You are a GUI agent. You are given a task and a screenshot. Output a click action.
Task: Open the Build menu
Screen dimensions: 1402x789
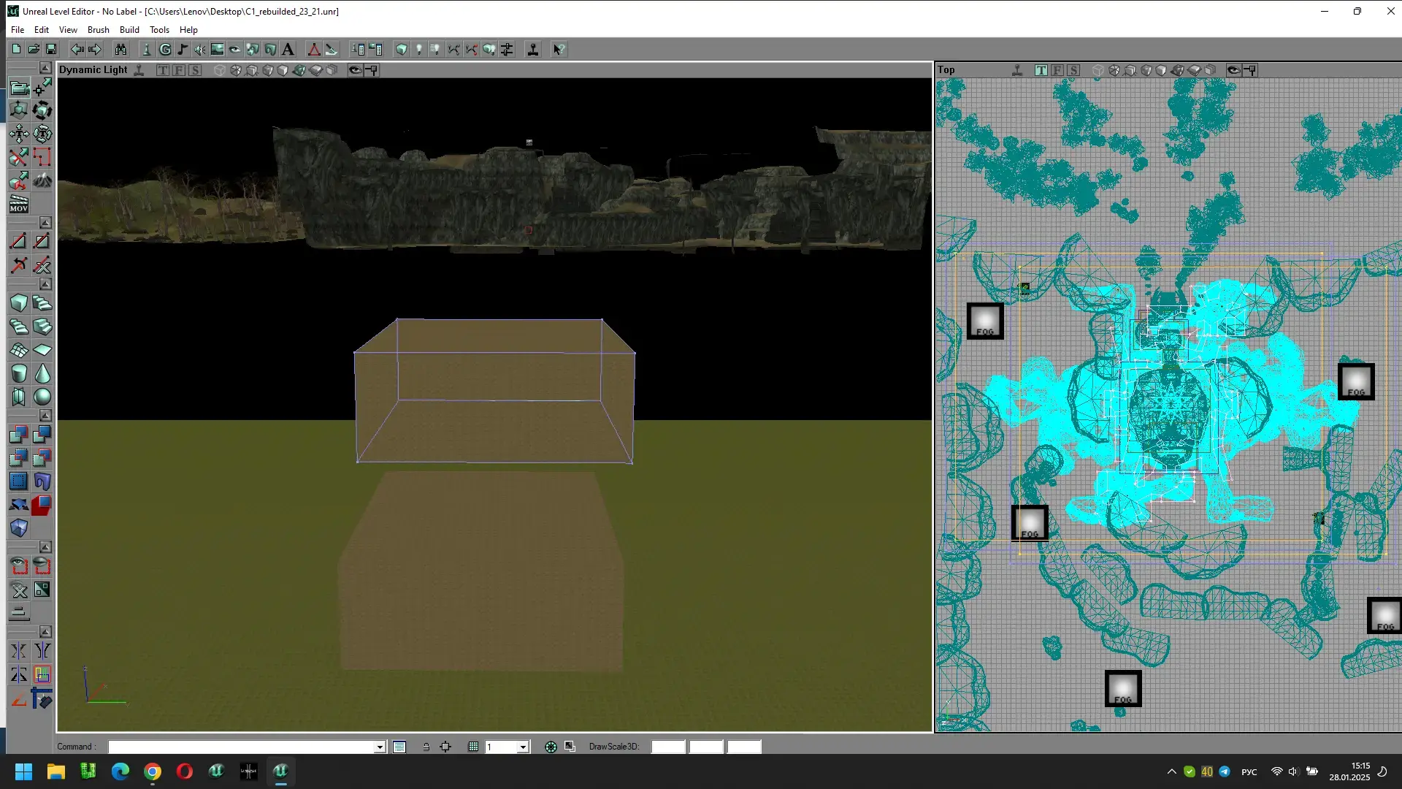pos(129,30)
